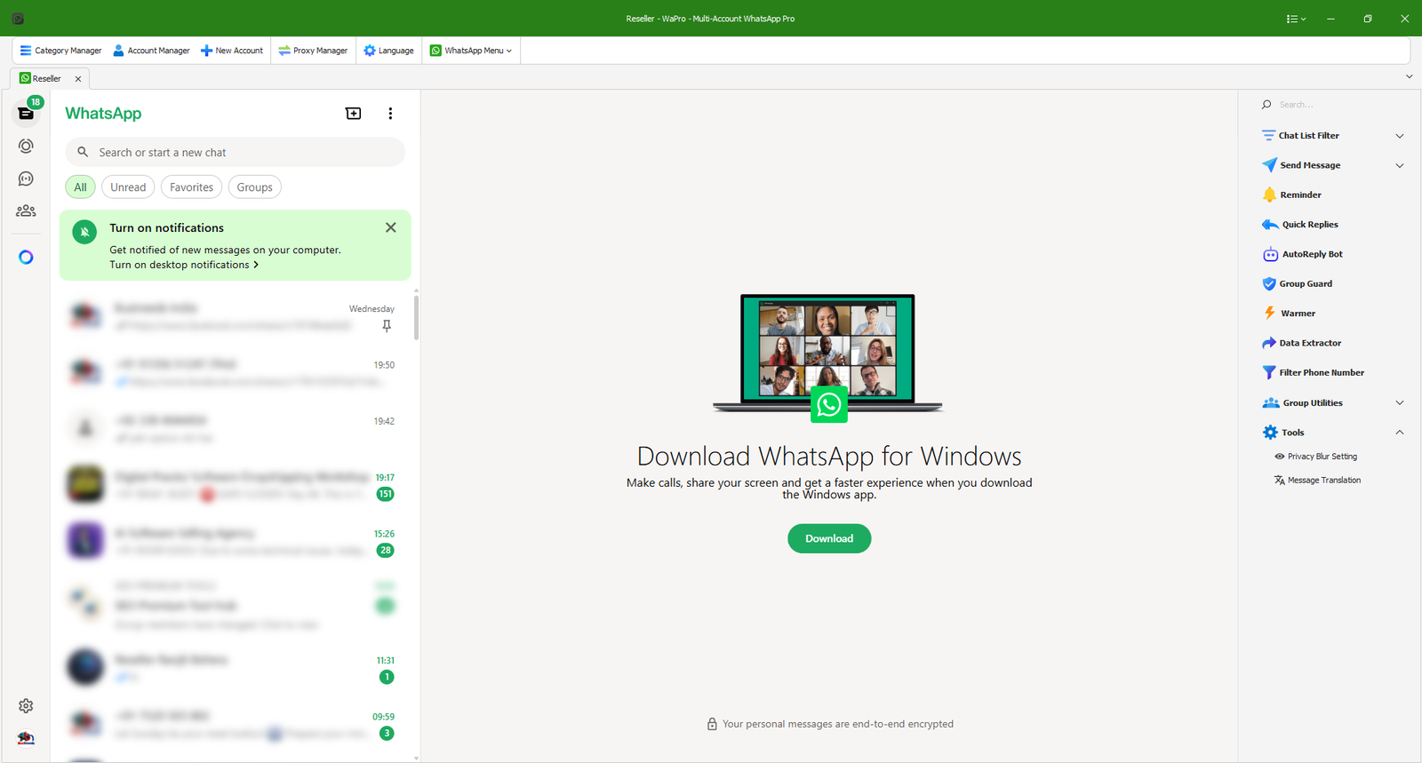
Task: Click the new chat icon
Action: point(353,114)
